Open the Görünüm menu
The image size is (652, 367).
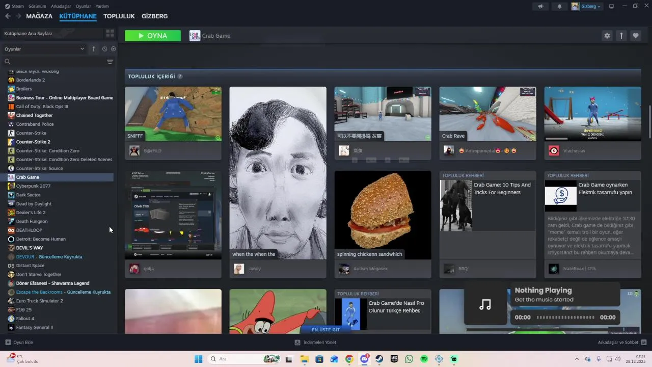(37, 6)
